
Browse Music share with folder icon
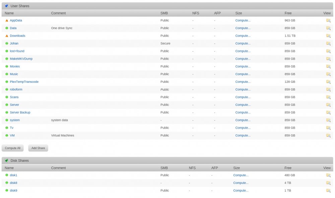(328, 74)
